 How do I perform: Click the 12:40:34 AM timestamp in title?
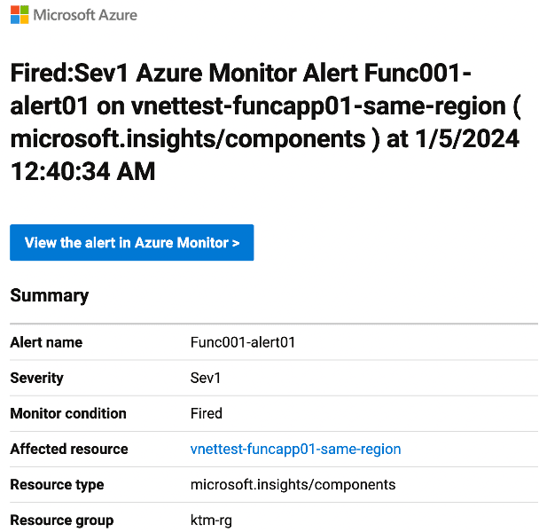pos(82,171)
